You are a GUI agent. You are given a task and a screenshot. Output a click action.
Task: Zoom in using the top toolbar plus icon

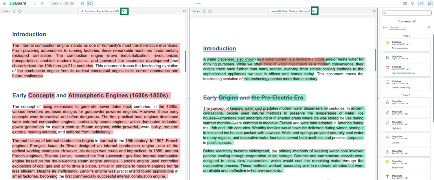pos(72,3)
